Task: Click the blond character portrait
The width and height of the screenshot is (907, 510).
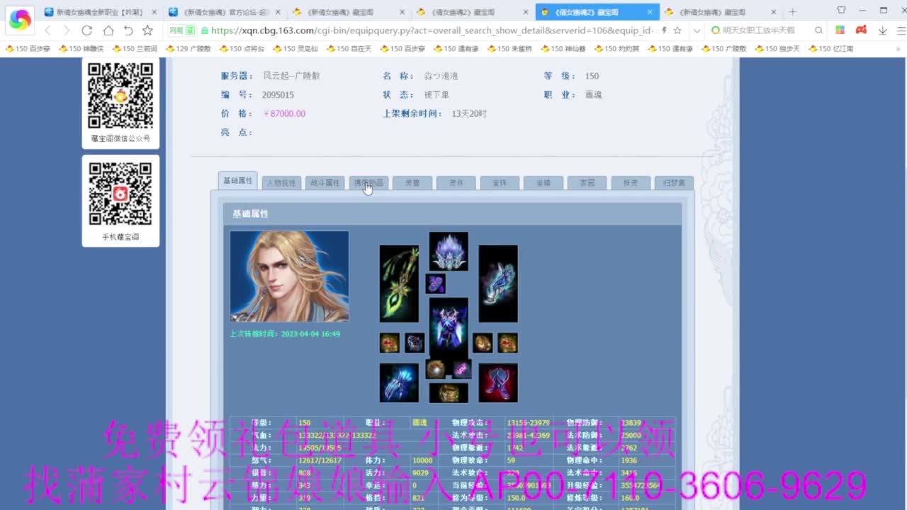Action: click(289, 276)
